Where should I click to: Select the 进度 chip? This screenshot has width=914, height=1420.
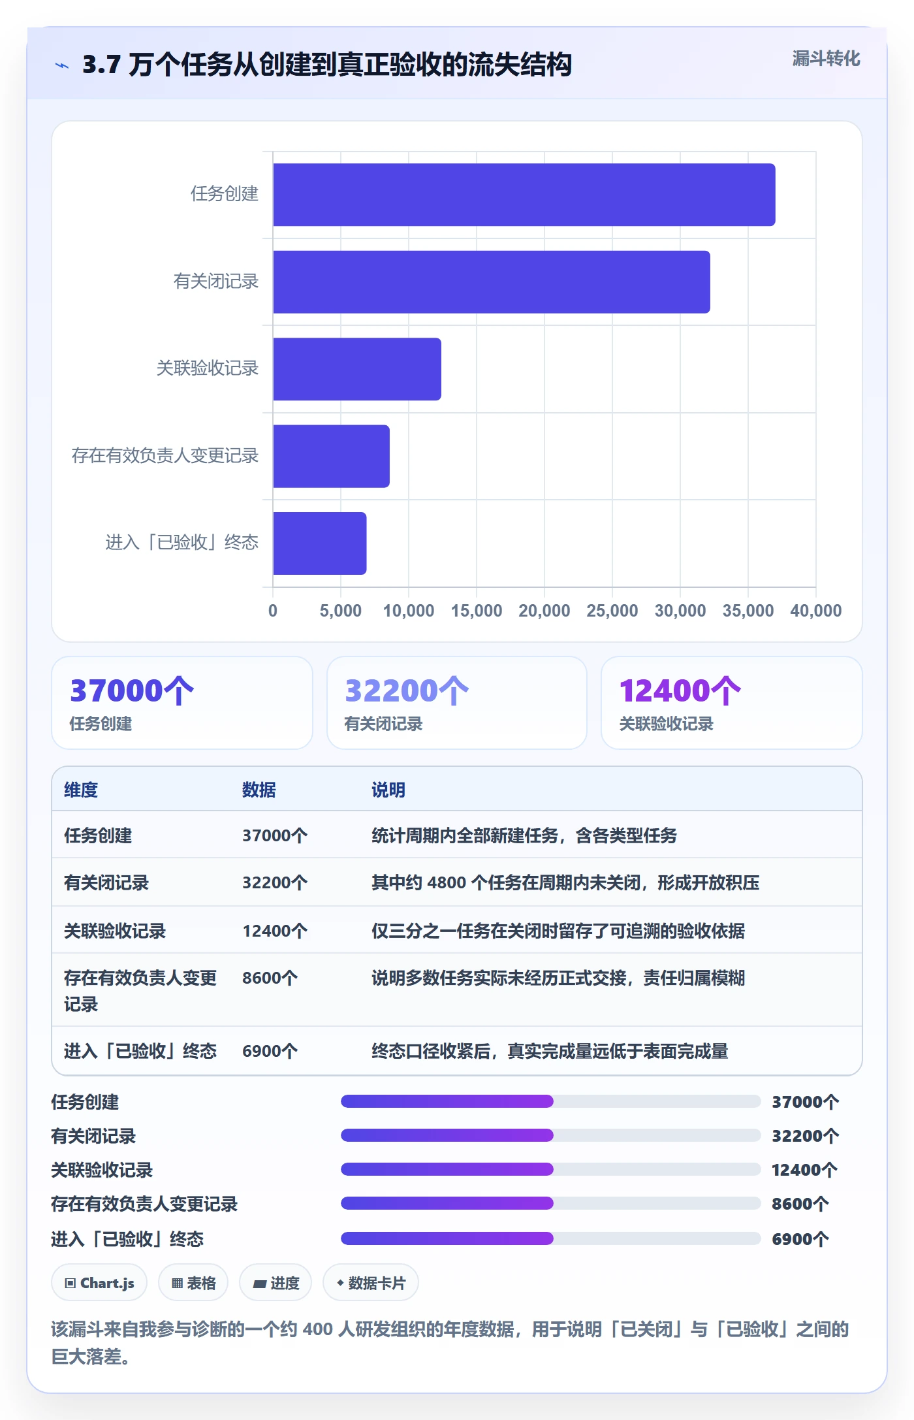276,1283
